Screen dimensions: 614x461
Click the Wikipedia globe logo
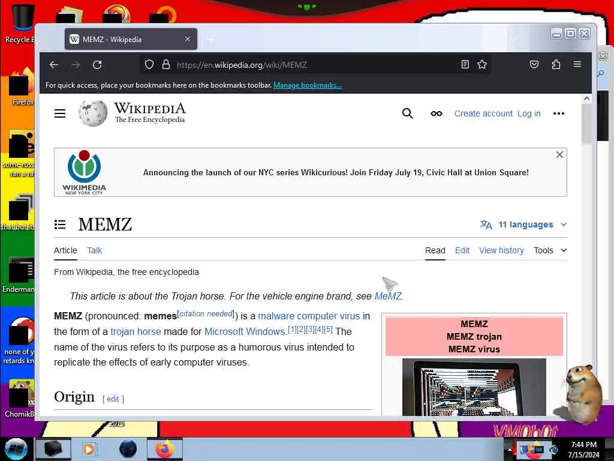[93, 113]
